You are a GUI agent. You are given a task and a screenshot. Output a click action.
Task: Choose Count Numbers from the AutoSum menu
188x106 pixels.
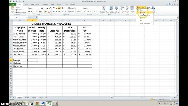(x=145, y=15)
